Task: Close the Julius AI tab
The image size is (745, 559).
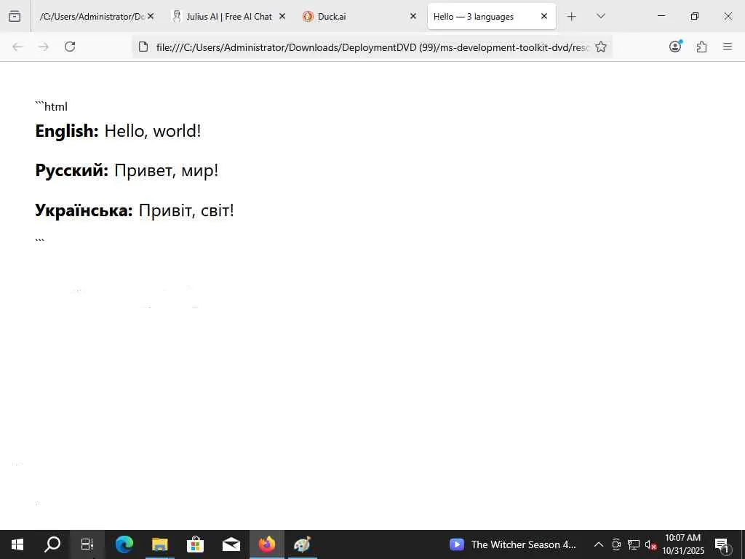Action: pyautogui.click(x=282, y=16)
